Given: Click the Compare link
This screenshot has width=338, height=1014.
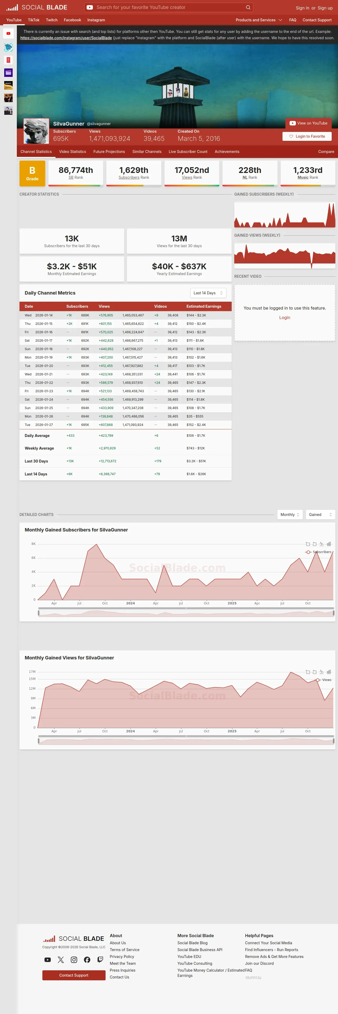Looking at the screenshot, I should pyautogui.click(x=326, y=152).
